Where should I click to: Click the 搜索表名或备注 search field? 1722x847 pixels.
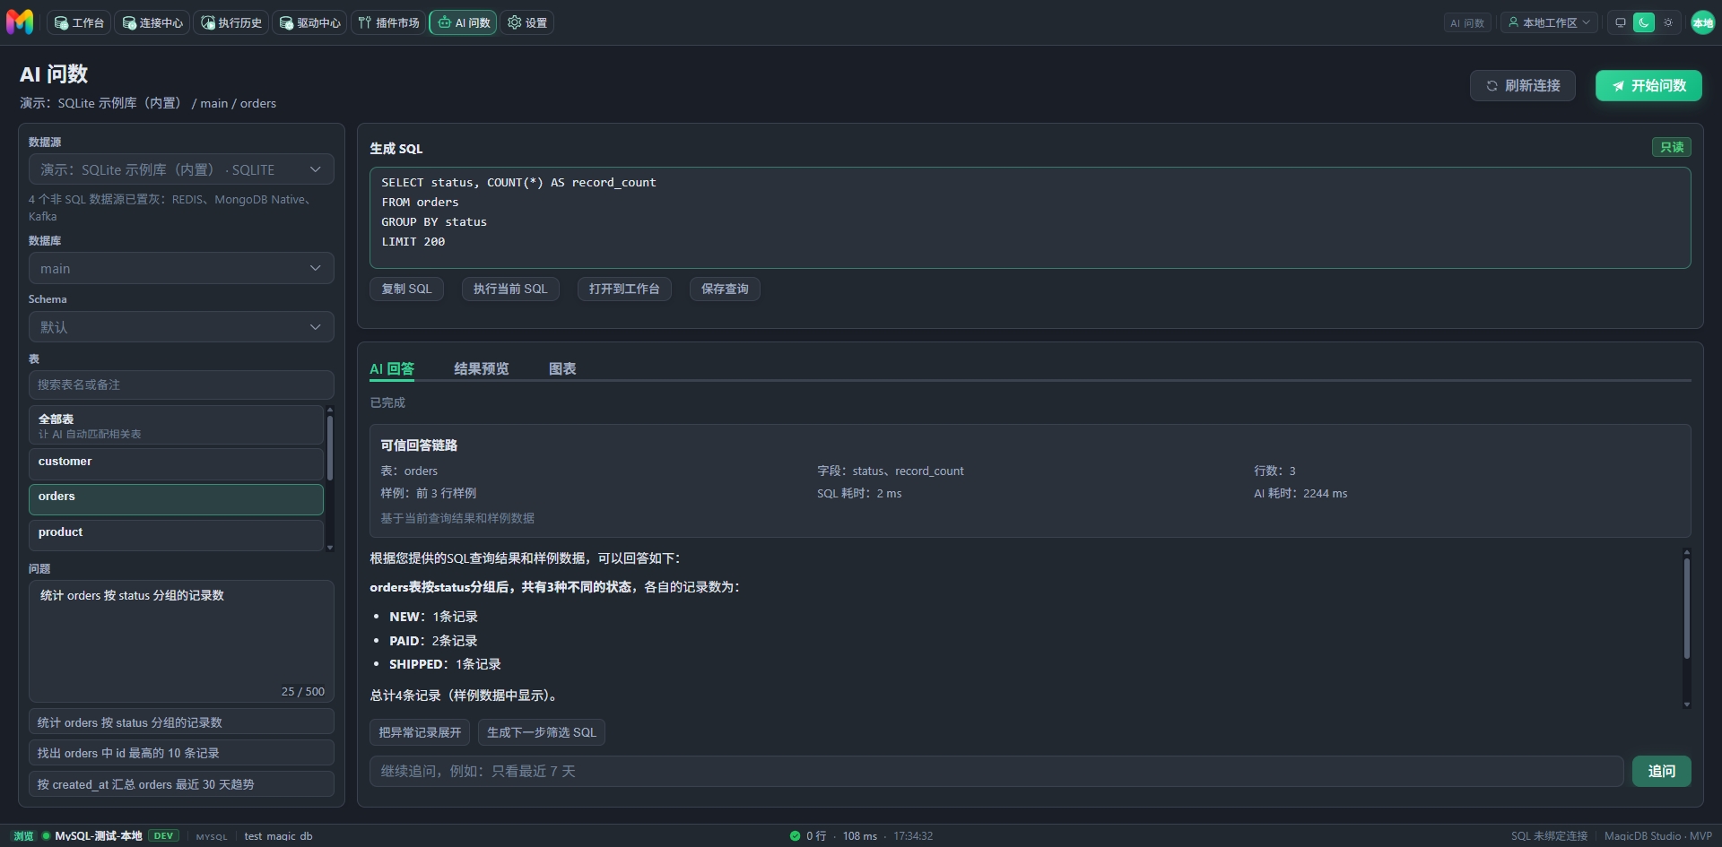181,385
